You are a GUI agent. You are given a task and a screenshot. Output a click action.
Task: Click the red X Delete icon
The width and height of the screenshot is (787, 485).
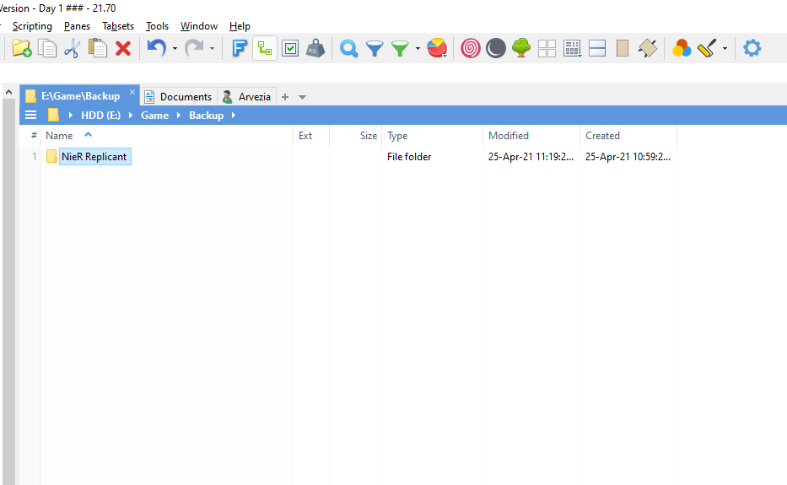click(x=123, y=48)
